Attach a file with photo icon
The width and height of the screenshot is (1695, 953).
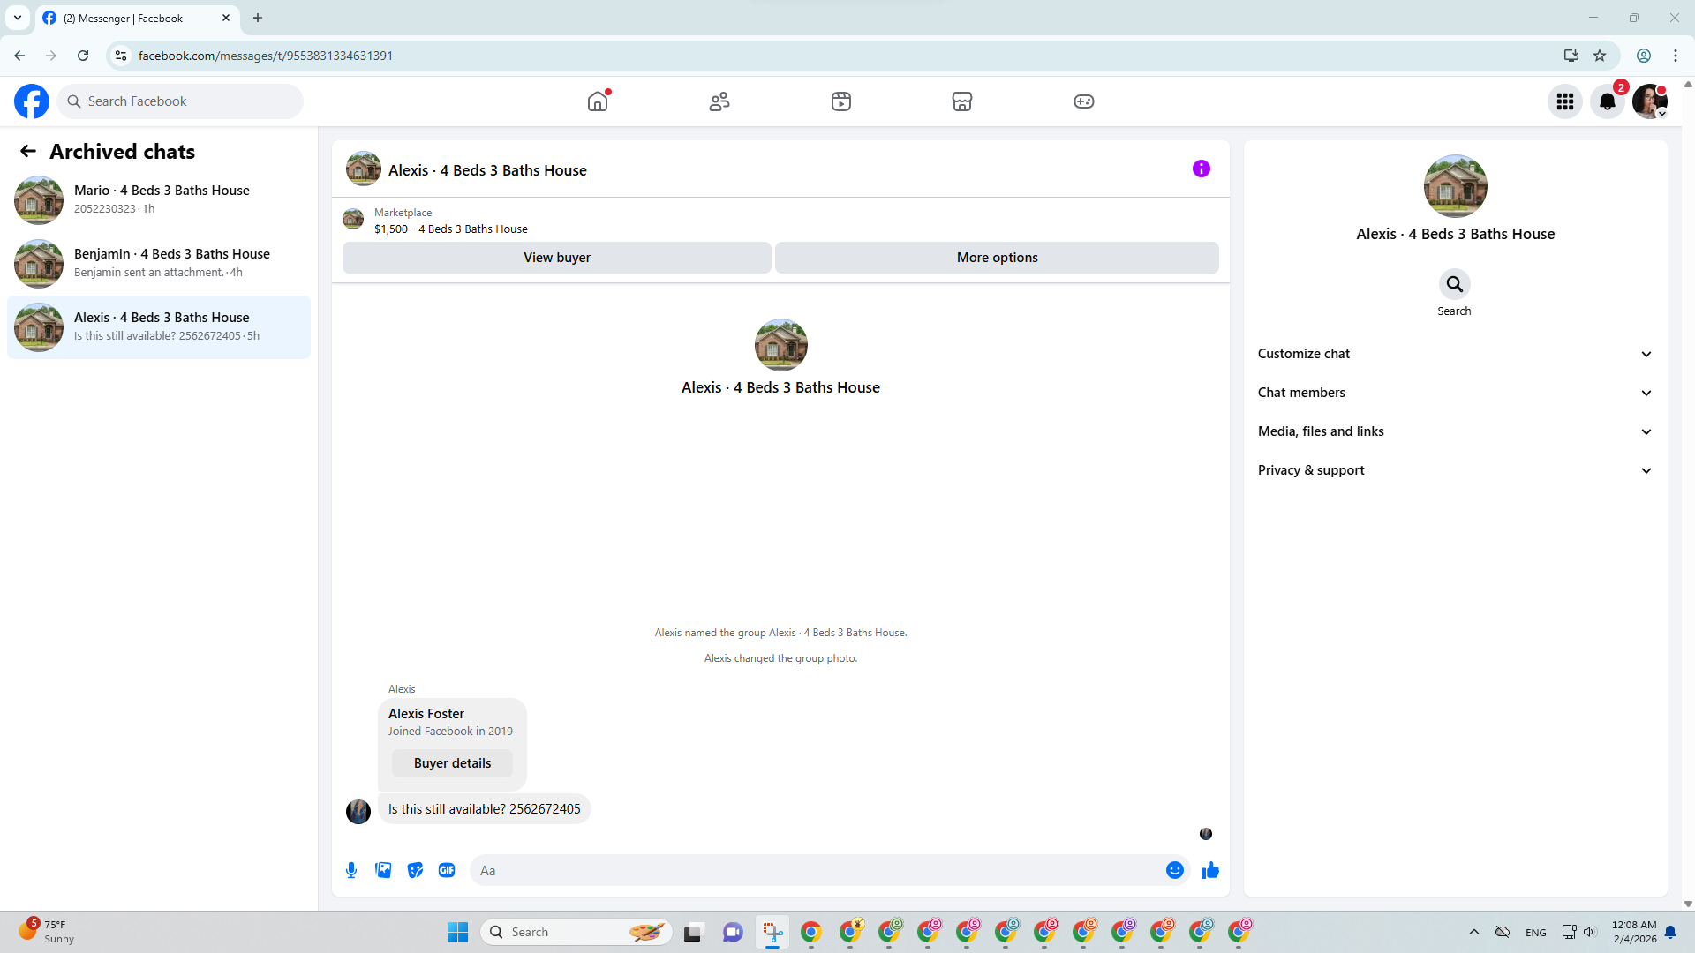click(383, 870)
